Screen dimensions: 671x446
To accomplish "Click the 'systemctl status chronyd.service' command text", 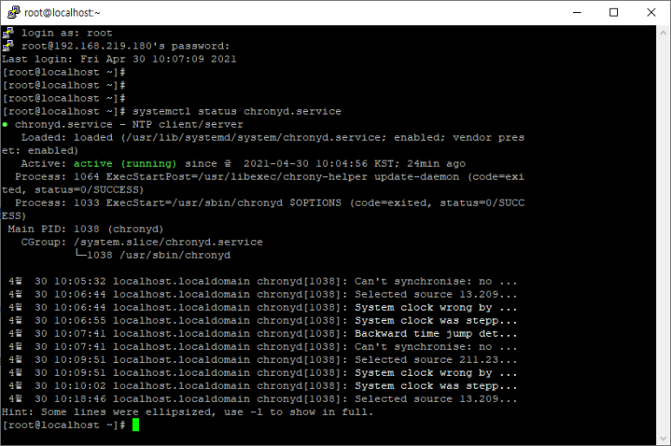I will click(x=237, y=111).
